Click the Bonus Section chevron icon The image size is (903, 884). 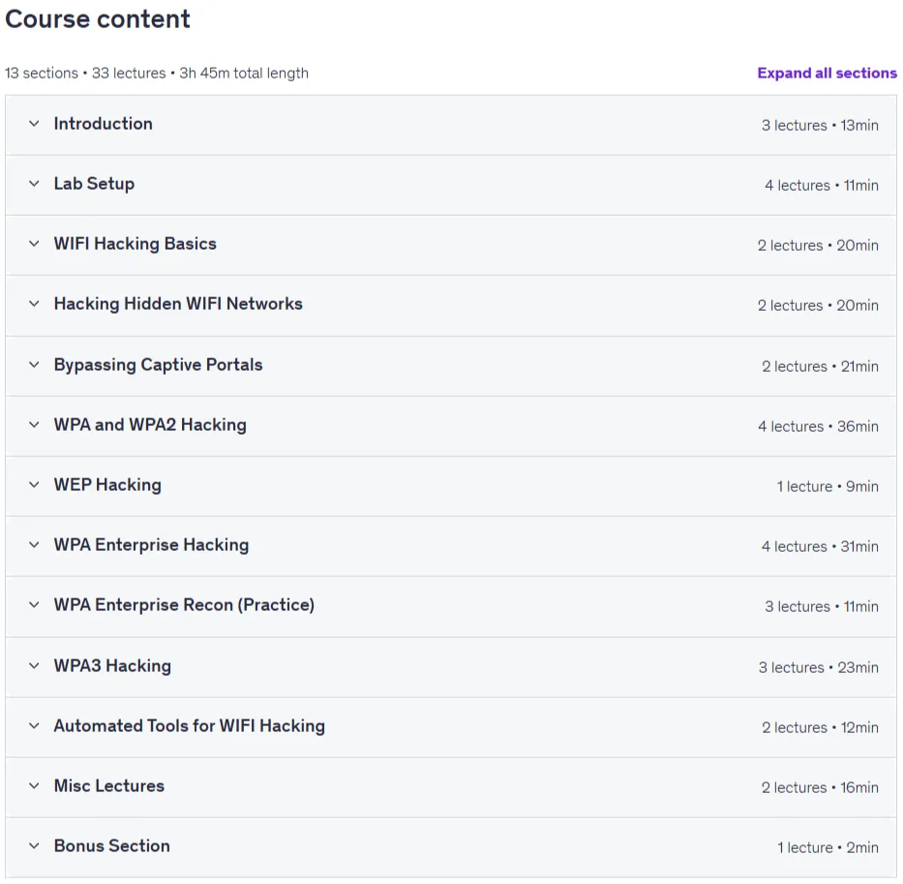tap(35, 845)
